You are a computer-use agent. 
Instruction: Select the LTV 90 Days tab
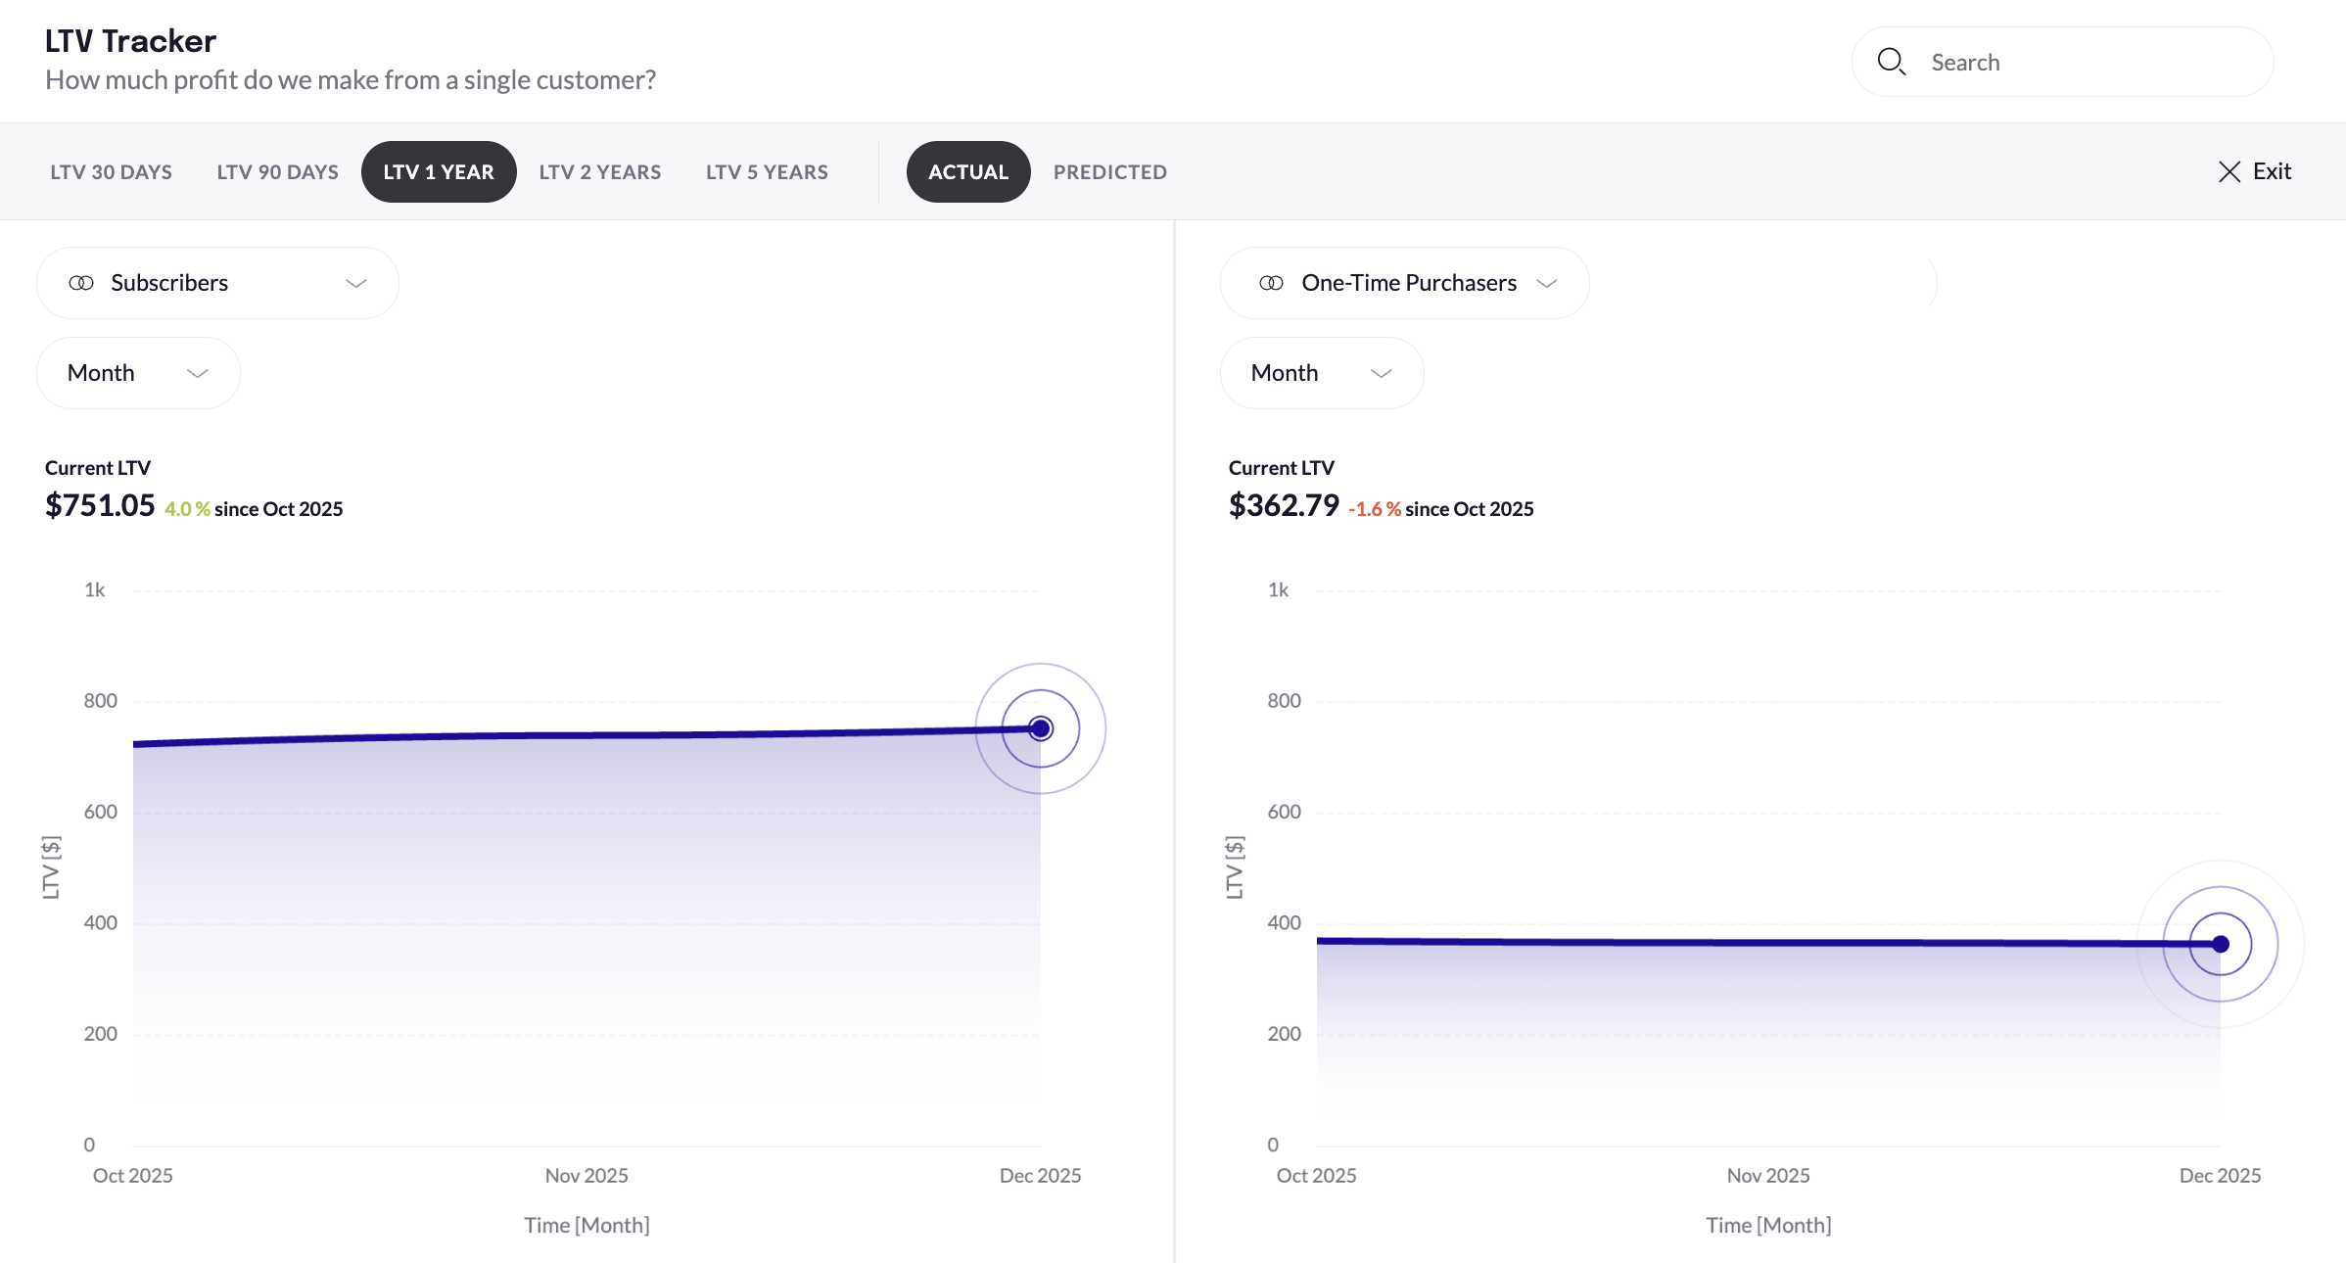coord(277,172)
